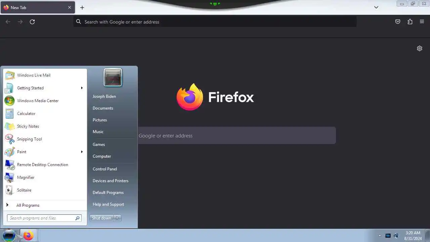Close the New Tab tab
The width and height of the screenshot is (430, 242).
click(70, 7)
